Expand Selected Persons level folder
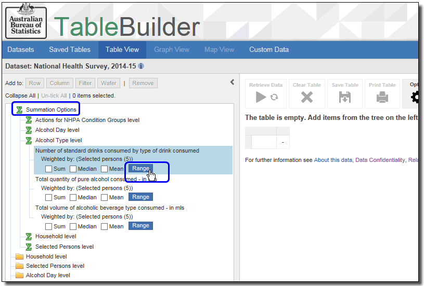The height and width of the screenshot is (286, 424). (x=19, y=266)
